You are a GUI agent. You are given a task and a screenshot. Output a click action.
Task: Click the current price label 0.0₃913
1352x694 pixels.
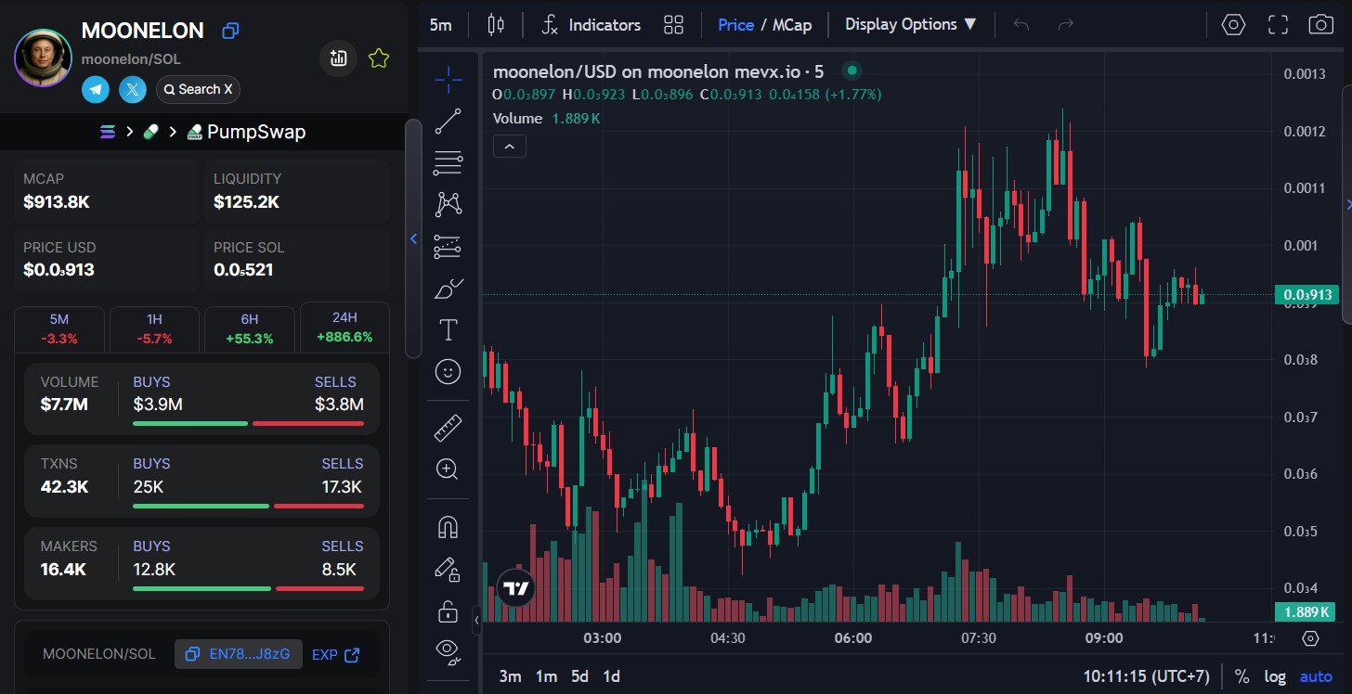1307,295
